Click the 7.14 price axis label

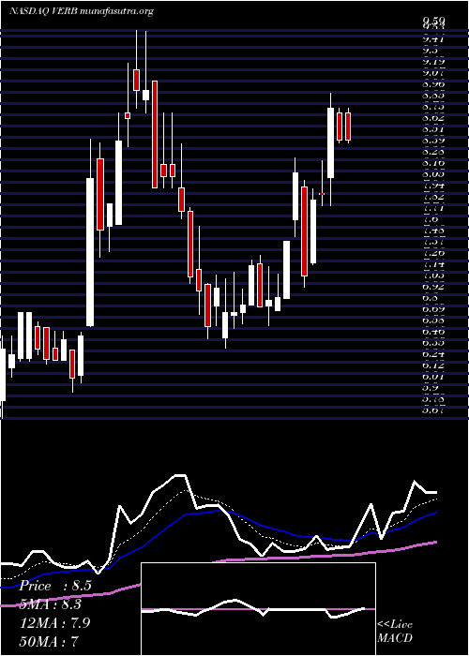point(433,264)
